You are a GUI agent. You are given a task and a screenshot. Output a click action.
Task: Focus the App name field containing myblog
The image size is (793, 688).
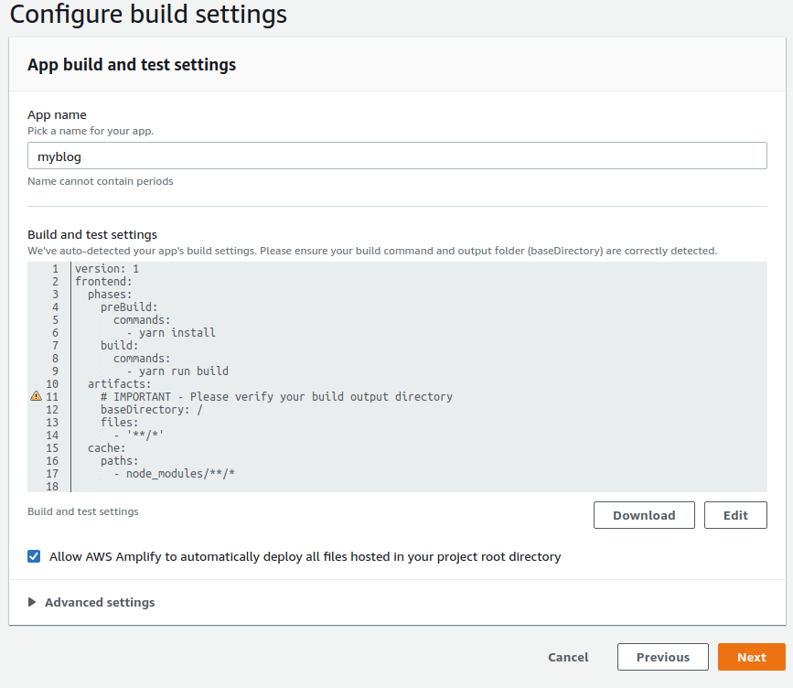pos(396,156)
